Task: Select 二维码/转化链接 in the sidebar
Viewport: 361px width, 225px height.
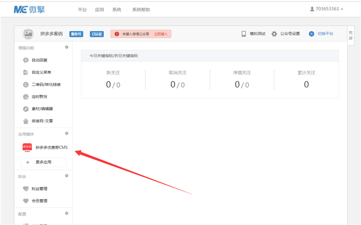Action: coord(45,85)
